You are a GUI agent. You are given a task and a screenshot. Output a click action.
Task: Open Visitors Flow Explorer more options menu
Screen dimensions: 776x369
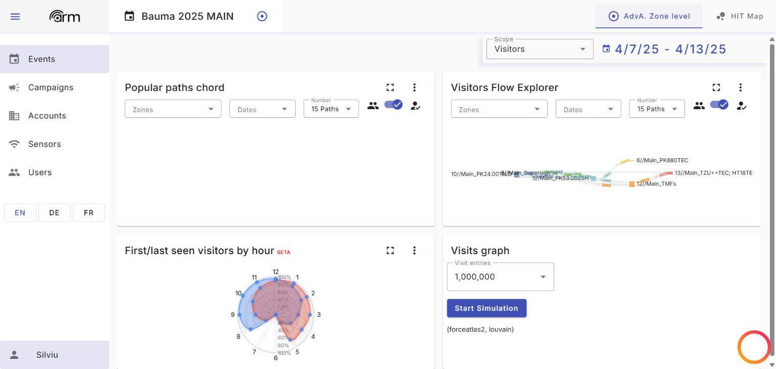point(740,87)
